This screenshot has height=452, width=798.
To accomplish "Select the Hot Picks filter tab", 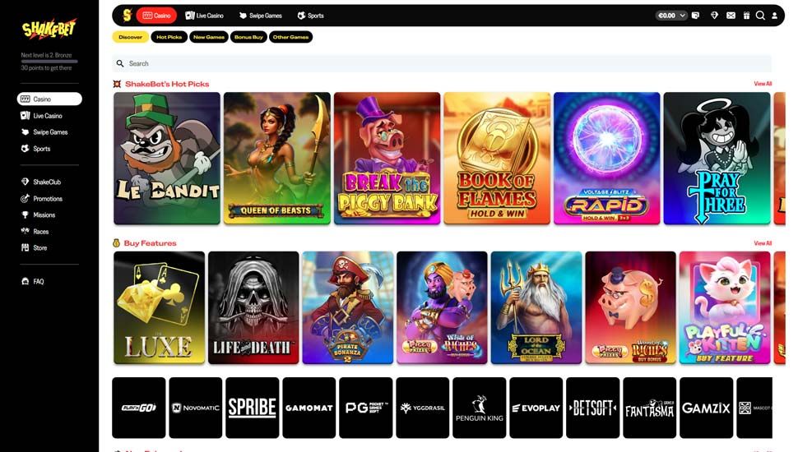I will [169, 37].
